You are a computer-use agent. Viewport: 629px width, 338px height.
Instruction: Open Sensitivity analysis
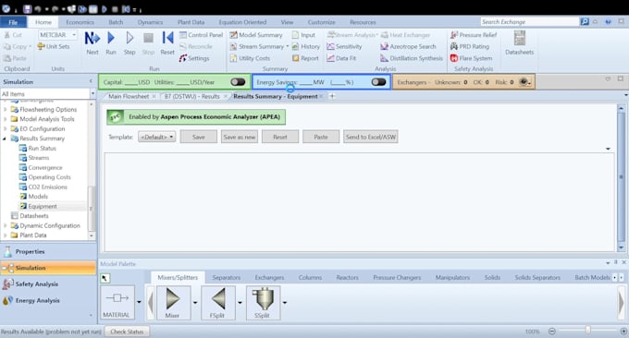344,46
